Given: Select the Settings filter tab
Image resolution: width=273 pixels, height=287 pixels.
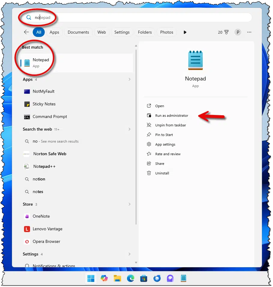Looking at the screenshot, I should tap(122, 32).
